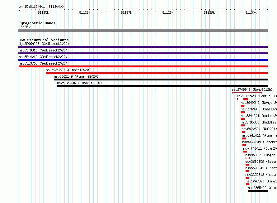Viewport: 277px width, 203px height.
Task: Click the 81127k ruler tick label
Action: (x=126, y=12)
